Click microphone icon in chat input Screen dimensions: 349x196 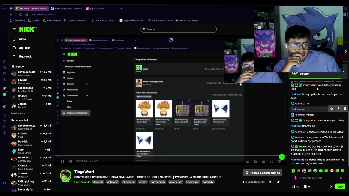[295, 178]
